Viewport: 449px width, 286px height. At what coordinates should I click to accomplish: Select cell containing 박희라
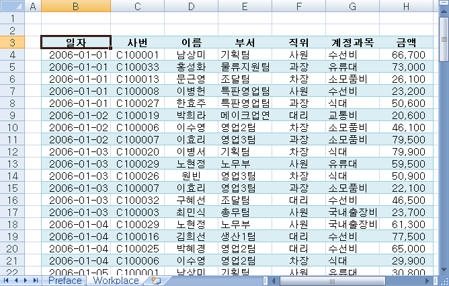tap(192, 115)
